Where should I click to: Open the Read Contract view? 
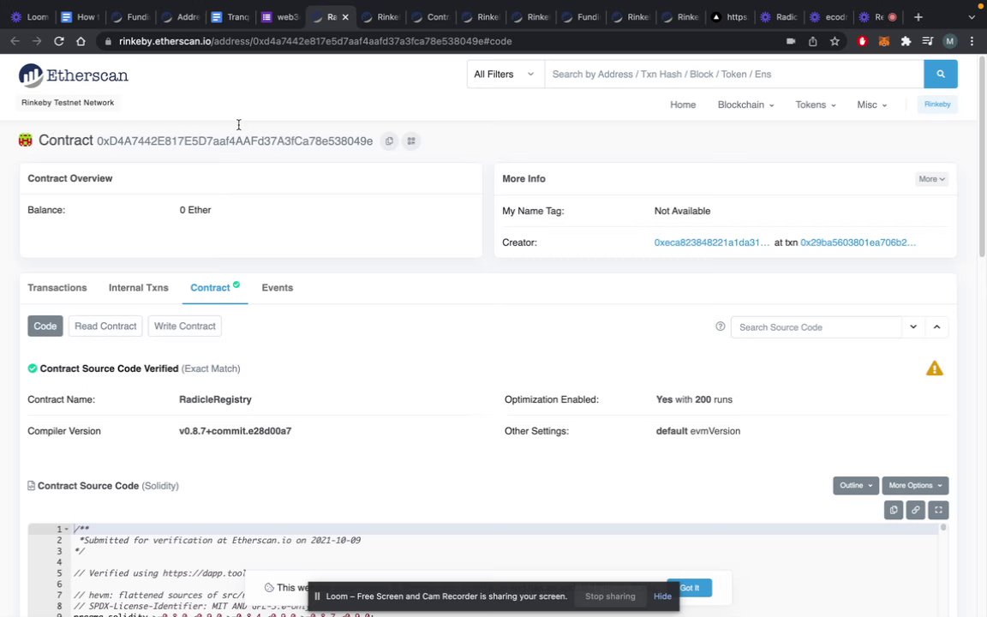coord(105,326)
